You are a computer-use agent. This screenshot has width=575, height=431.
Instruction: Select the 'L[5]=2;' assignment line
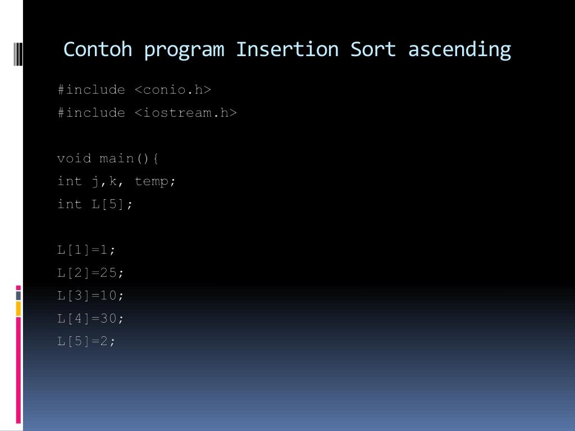point(86,341)
